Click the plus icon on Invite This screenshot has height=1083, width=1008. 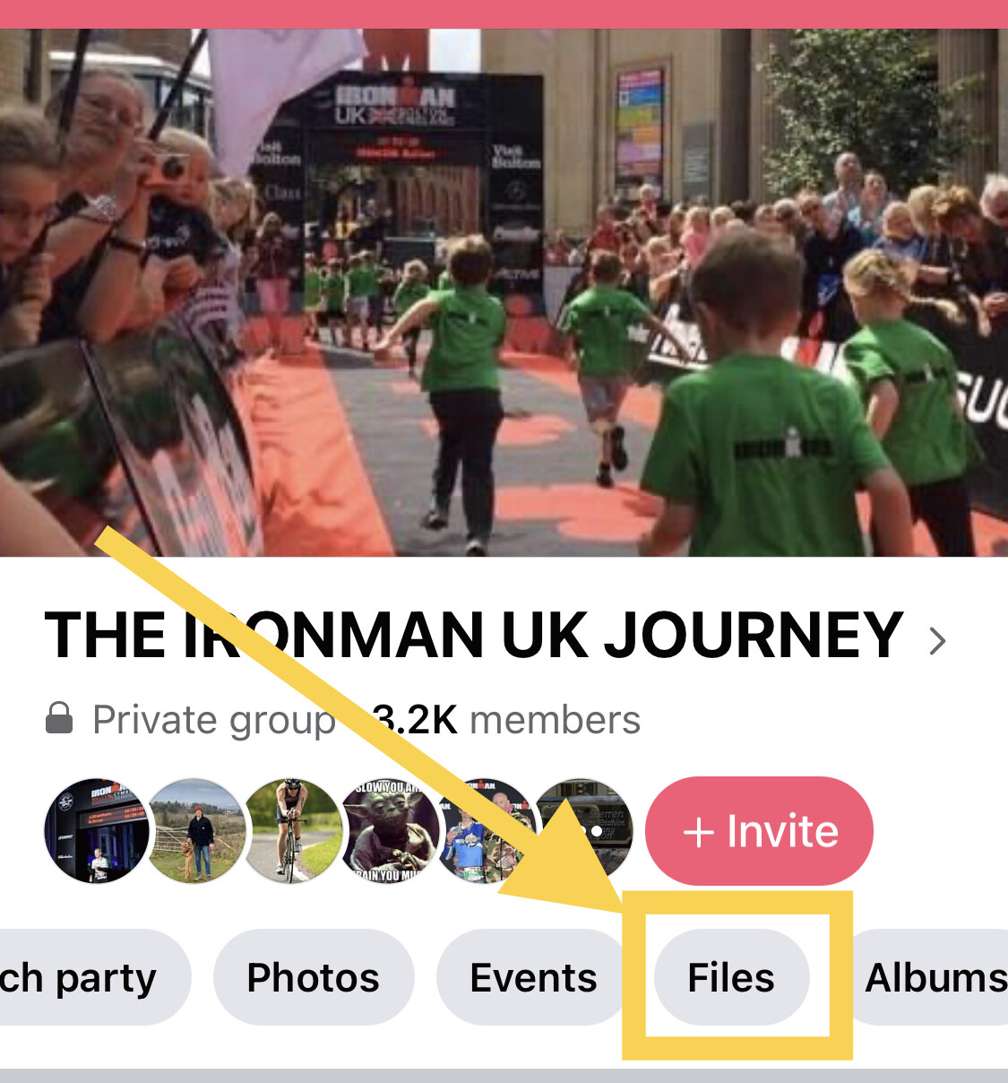699,833
